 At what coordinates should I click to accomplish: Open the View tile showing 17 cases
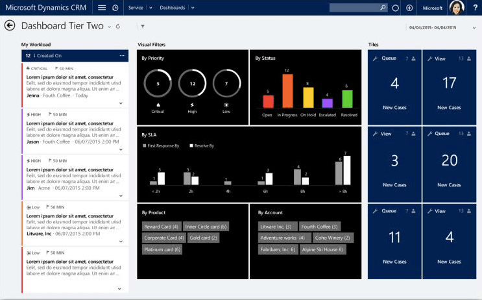click(x=449, y=84)
